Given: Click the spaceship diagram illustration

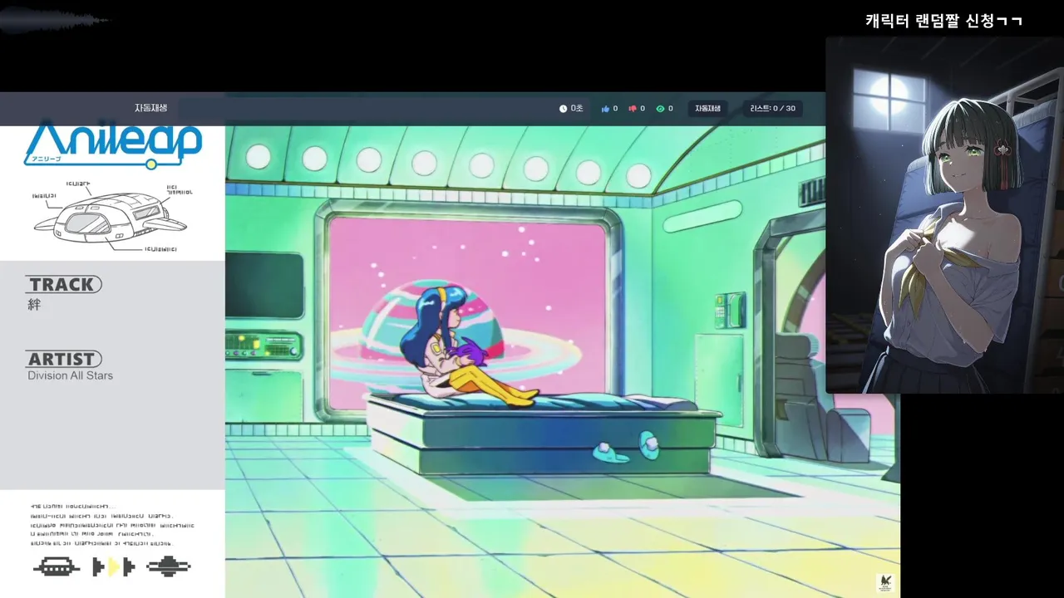Looking at the screenshot, I should [x=112, y=216].
